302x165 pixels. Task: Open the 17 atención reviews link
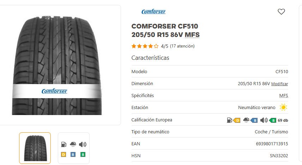point(182,46)
